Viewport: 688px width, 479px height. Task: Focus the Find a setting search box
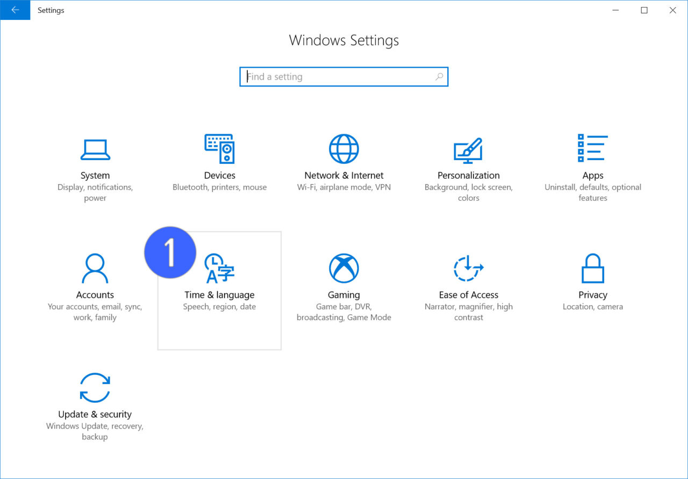pyautogui.click(x=344, y=77)
